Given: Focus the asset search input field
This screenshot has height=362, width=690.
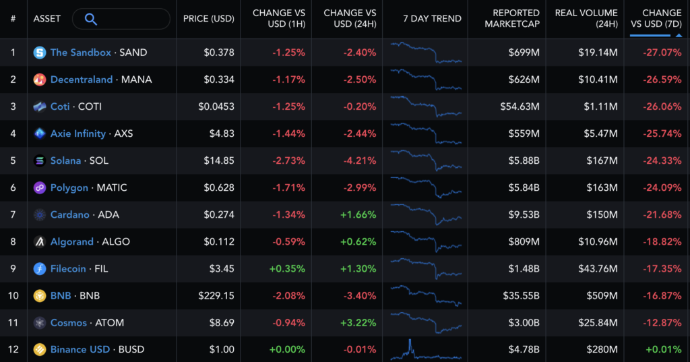Looking at the screenshot, I should point(121,19).
